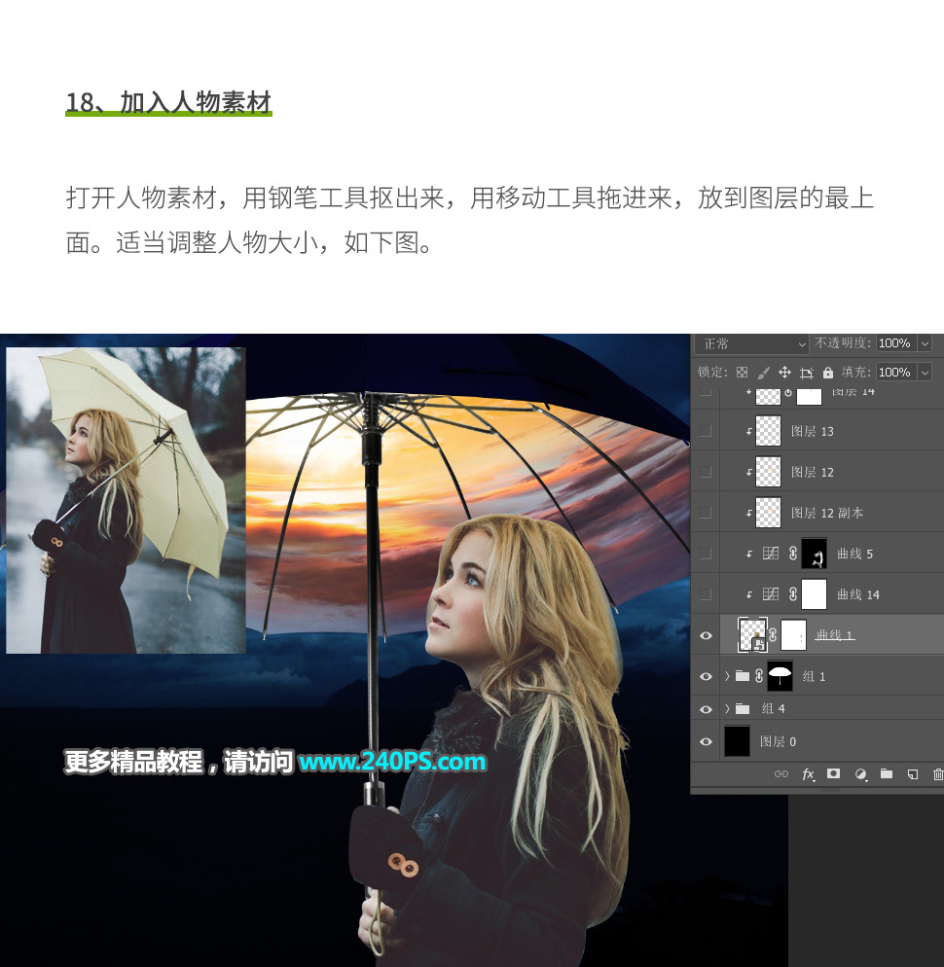The image size is (944, 967).
Task: Click the Create new group folder icon
Action: coord(887,773)
